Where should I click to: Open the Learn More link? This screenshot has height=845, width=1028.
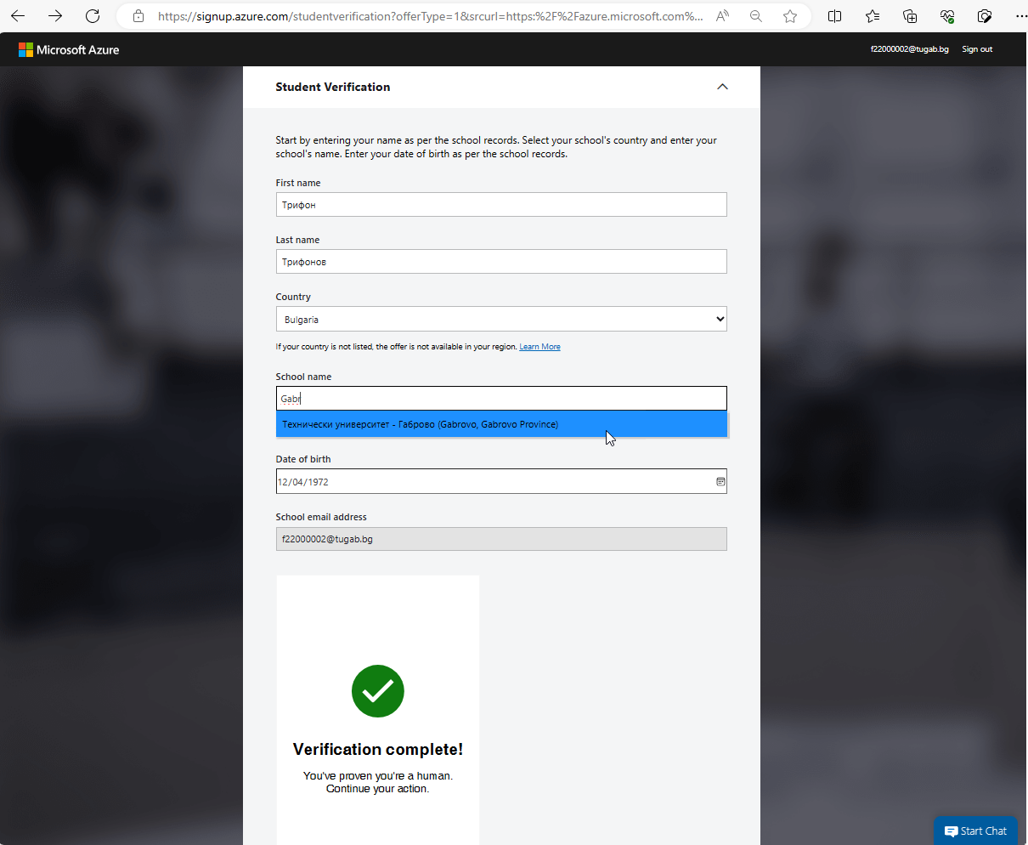[x=539, y=347]
